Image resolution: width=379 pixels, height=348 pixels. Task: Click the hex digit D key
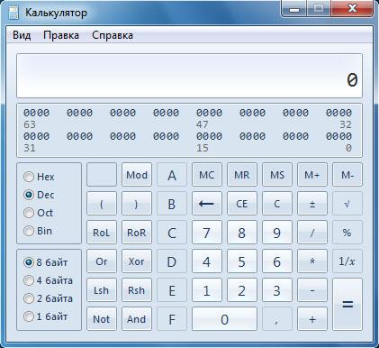tap(172, 261)
